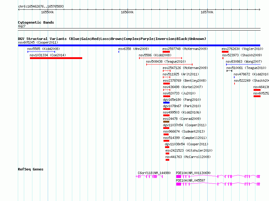Open esv6358 (Ahn2009) variant entry
Image resolution: width=269 pixels, height=201 pixels.
(x=134, y=49)
